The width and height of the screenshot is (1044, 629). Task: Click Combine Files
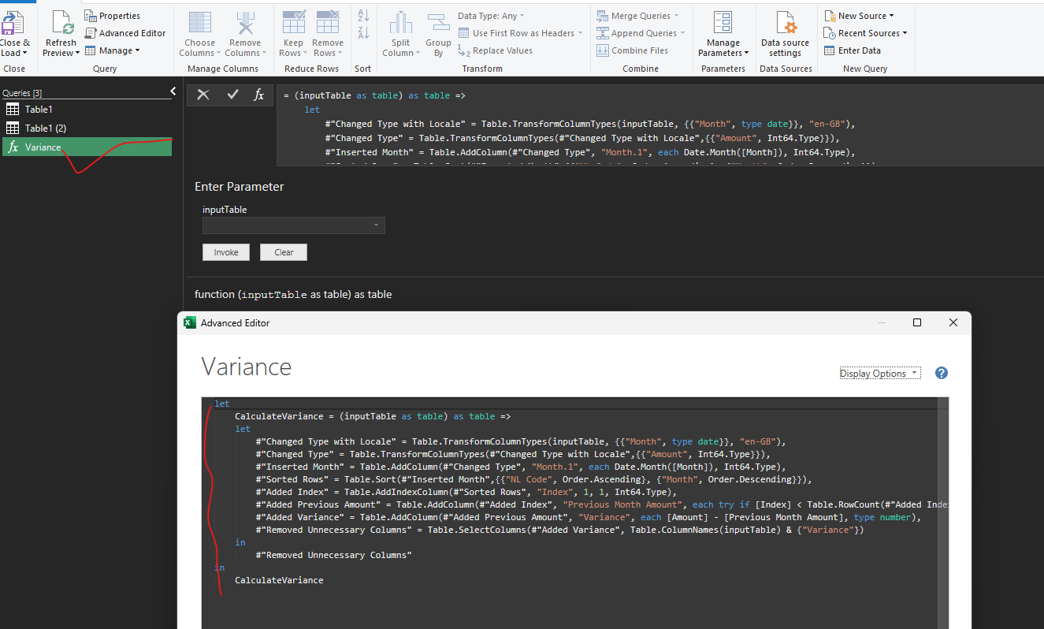[632, 50]
